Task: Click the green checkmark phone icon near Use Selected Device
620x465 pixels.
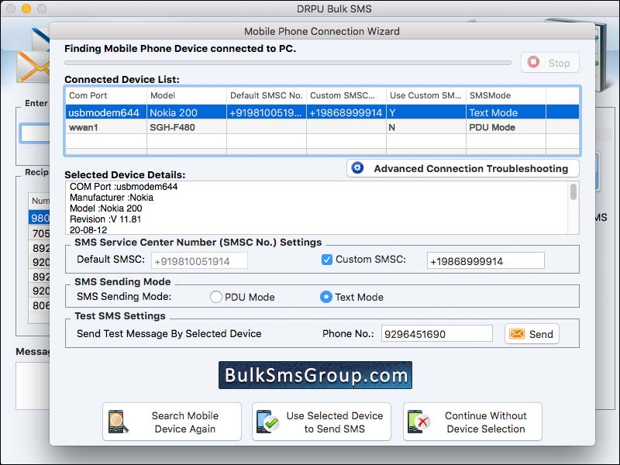Action: point(267,422)
